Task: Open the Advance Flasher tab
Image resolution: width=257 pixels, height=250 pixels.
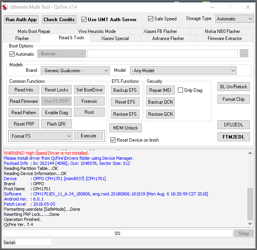Action: point(168,38)
